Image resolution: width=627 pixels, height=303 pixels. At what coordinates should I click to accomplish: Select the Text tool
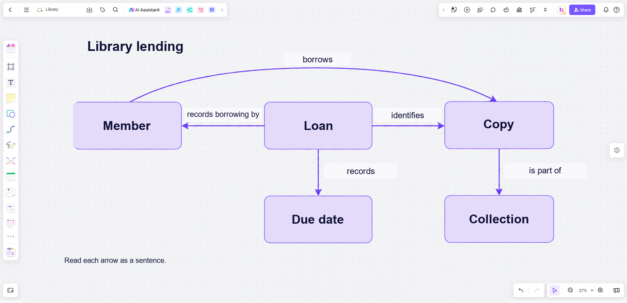(x=11, y=82)
